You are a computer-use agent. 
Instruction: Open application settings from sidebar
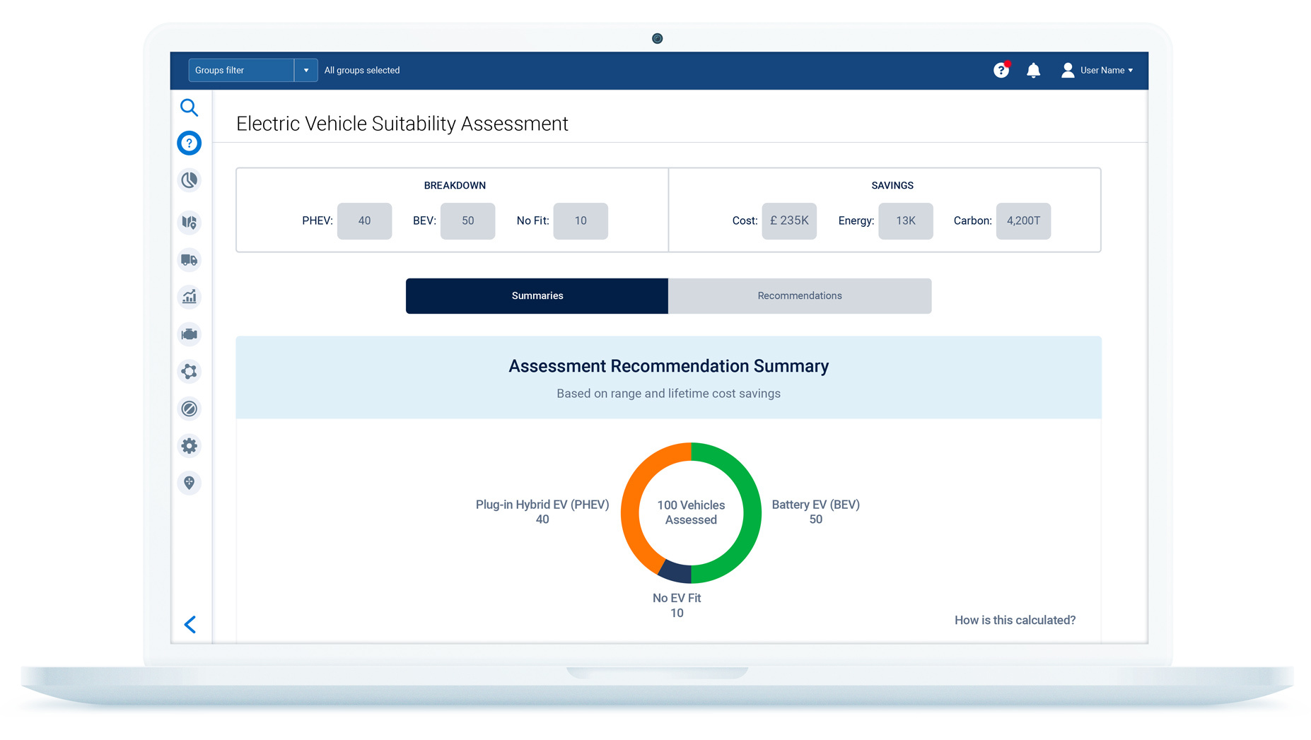pyautogui.click(x=189, y=446)
